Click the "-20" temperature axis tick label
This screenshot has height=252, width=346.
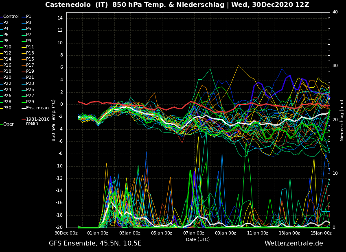59,228
